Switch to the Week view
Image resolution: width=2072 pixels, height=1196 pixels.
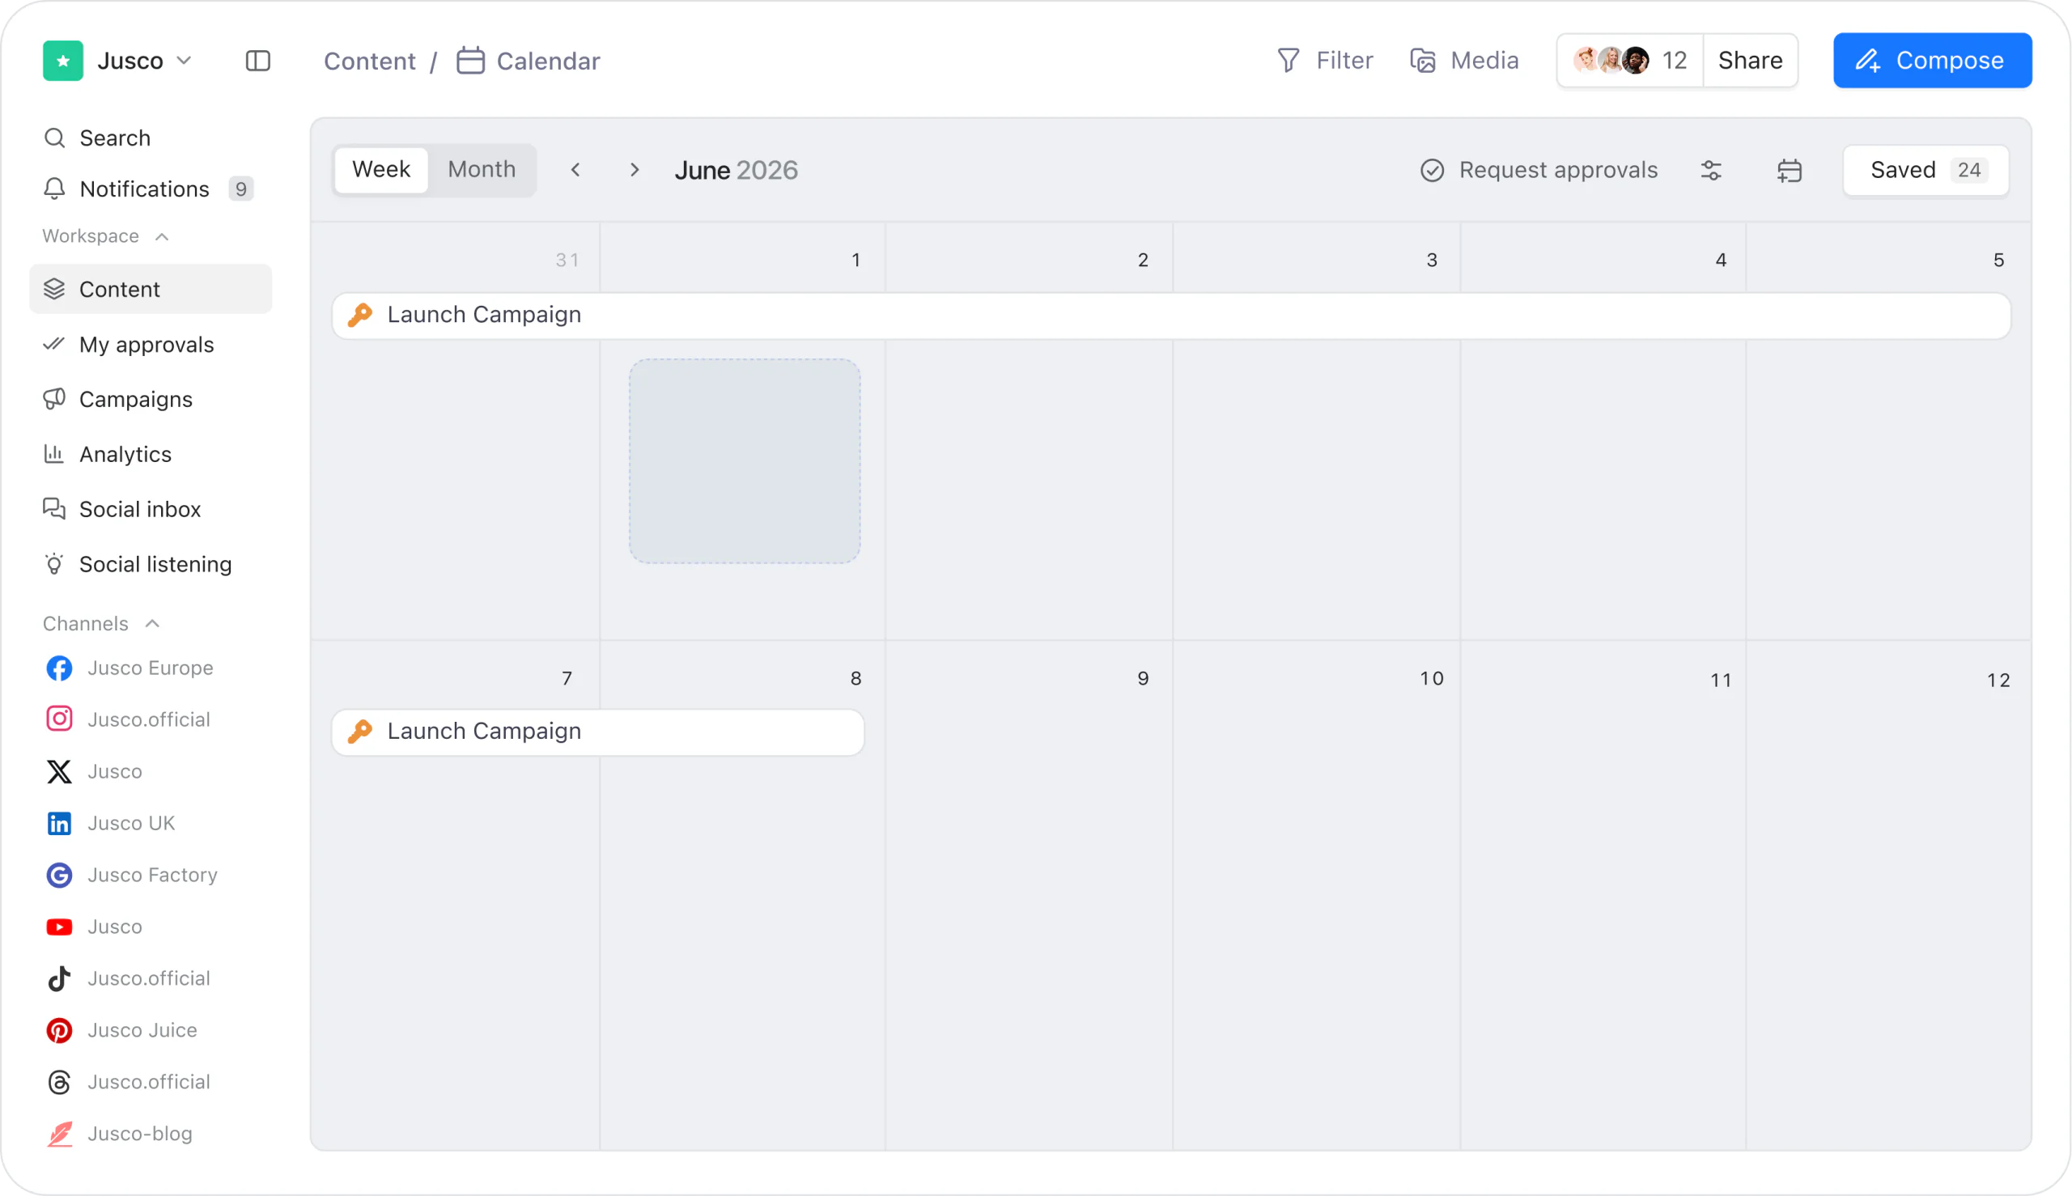pyautogui.click(x=381, y=169)
